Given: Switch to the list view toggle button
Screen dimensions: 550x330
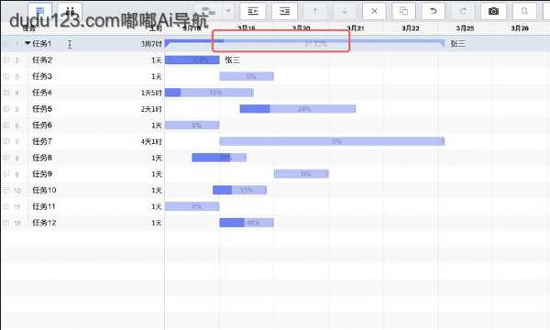Looking at the screenshot, I should point(40,10).
